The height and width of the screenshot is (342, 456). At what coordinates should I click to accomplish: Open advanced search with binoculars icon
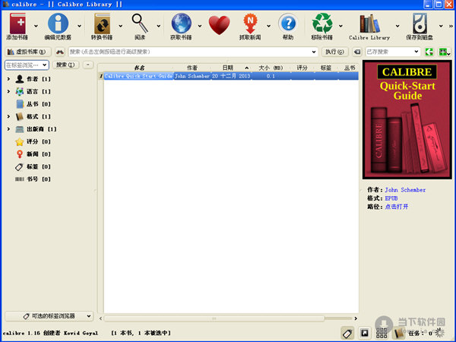pyautogui.click(x=60, y=52)
